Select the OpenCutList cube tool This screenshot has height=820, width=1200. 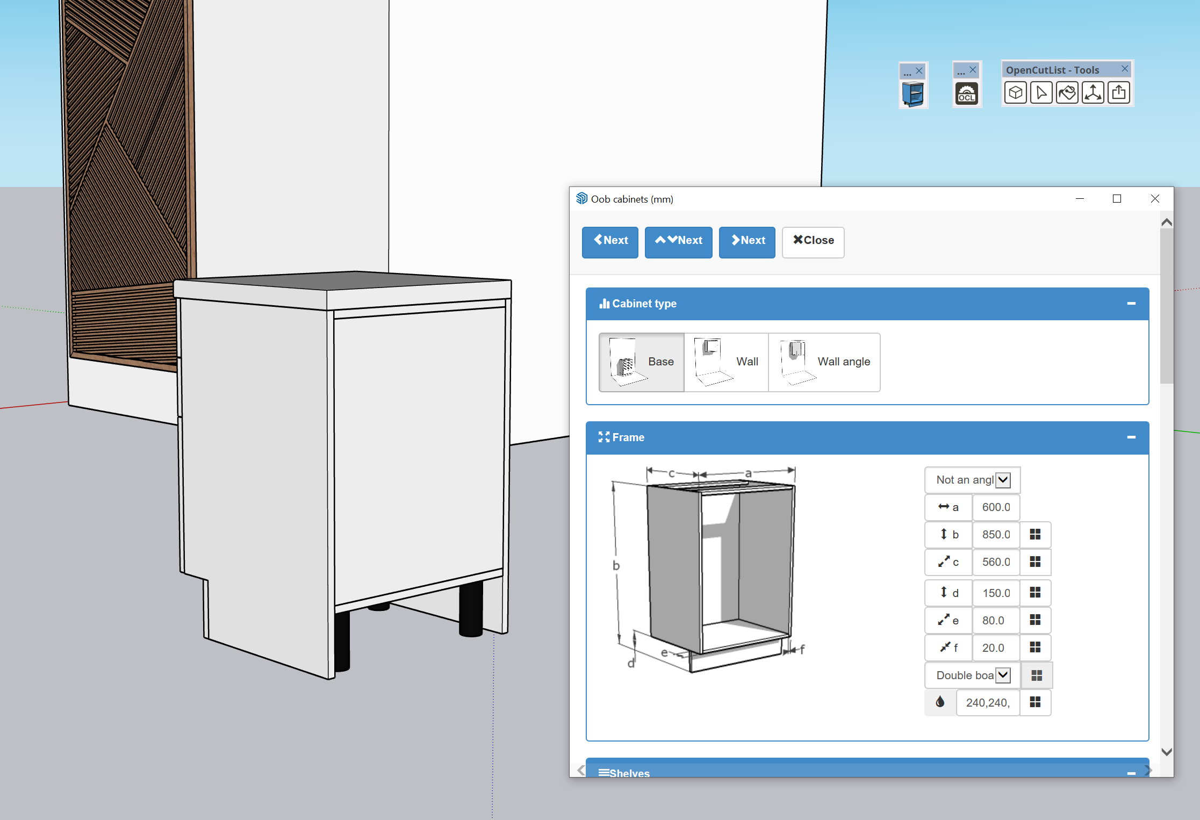(x=1015, y=93)
